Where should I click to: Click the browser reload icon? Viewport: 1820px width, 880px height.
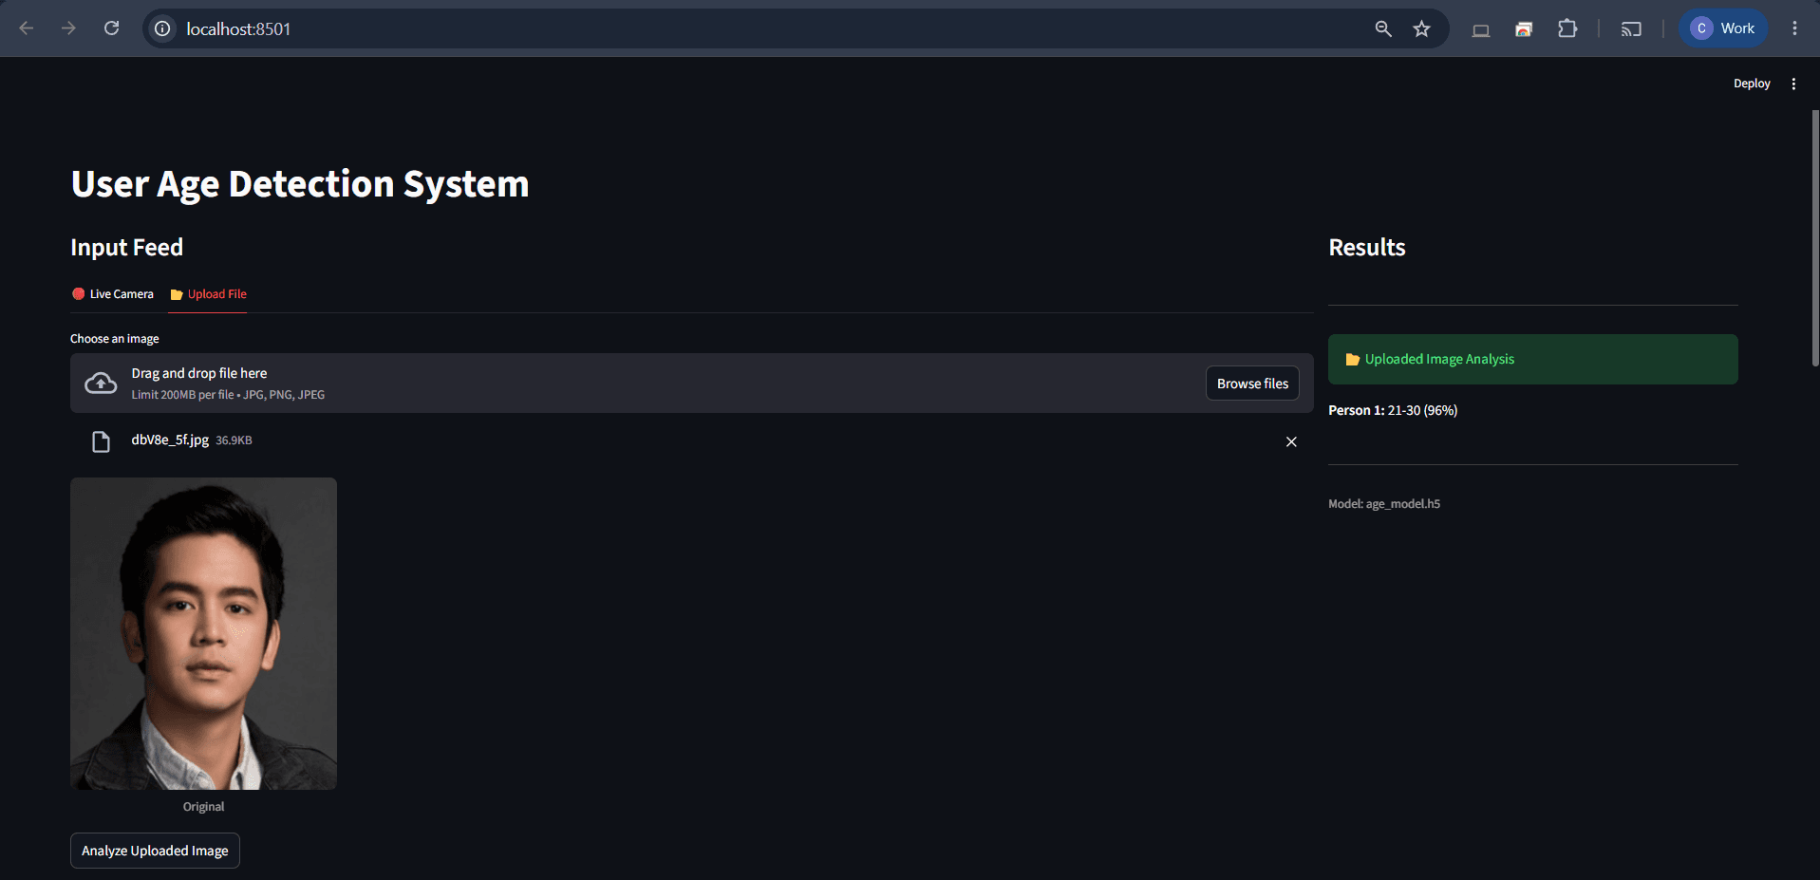(111, 28)
